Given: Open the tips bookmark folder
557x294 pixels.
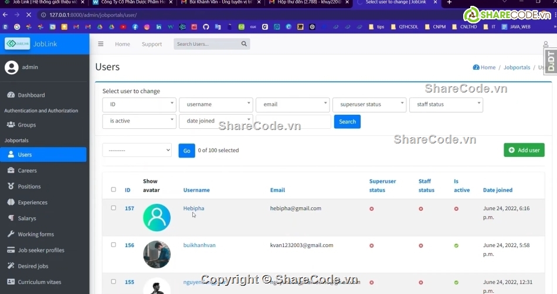Looking at the screenshot, I should 376,26.
